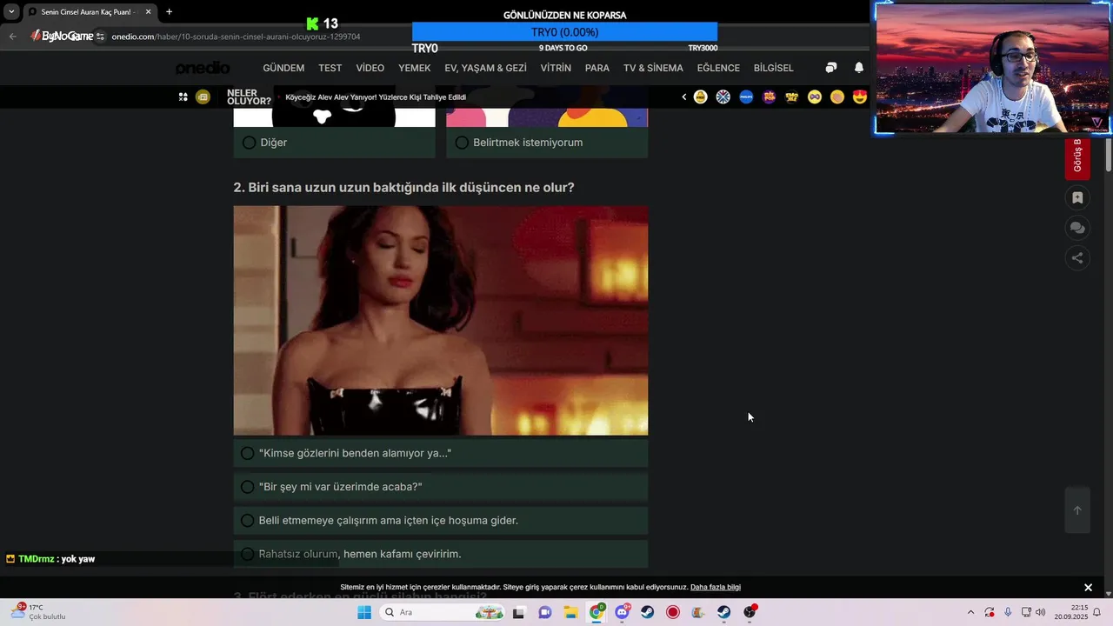Open the TEST menu item

click(330, 68)
